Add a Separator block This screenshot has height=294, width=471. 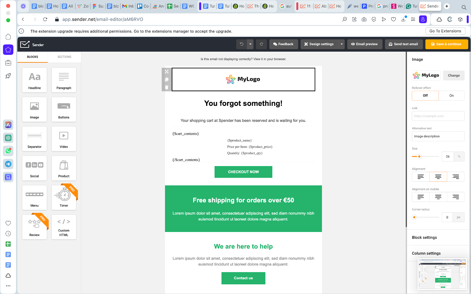click(x=34, y=139)
